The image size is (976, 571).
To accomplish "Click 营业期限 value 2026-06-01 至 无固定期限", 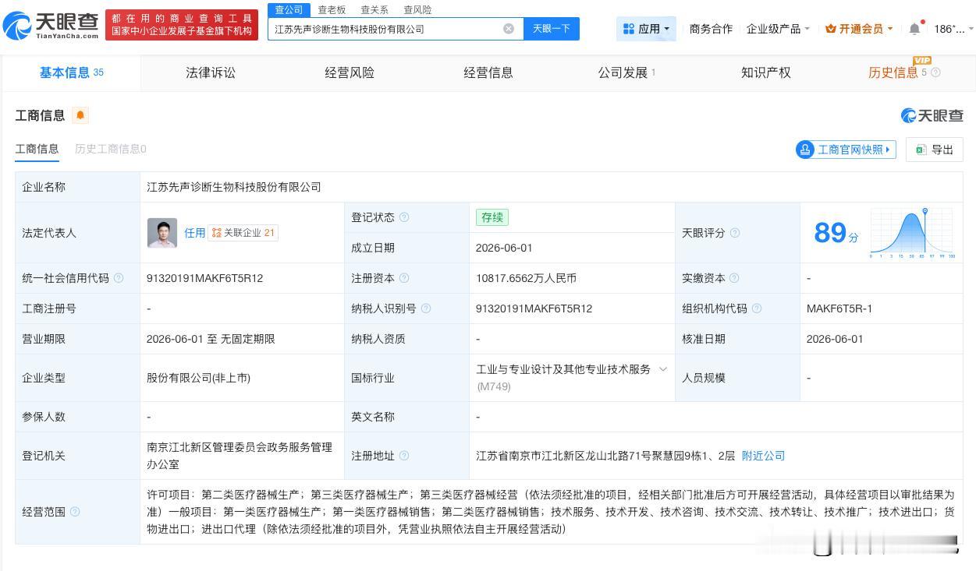I will point(211,339).
